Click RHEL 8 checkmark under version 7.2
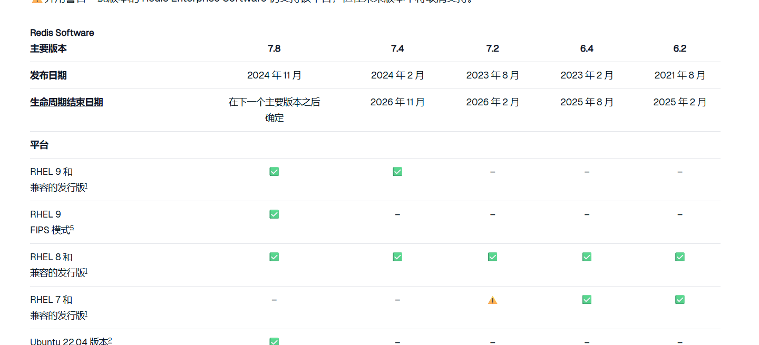 pos(492,257)
